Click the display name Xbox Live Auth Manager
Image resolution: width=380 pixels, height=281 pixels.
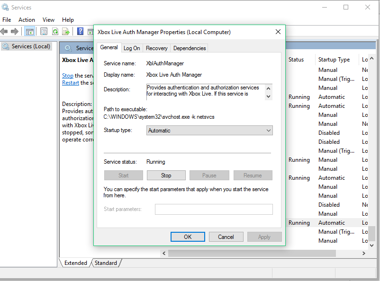[174, 75]
